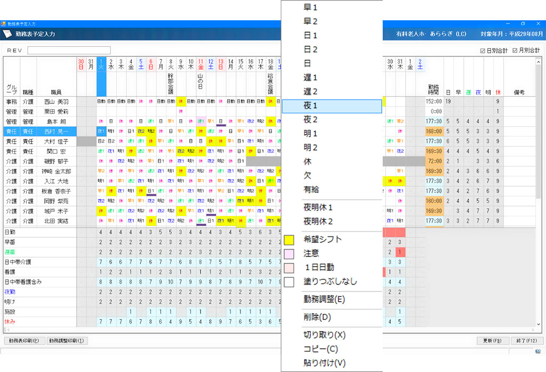
Task: Select 夜明休1 in the context menu
Action: point(332,207)
